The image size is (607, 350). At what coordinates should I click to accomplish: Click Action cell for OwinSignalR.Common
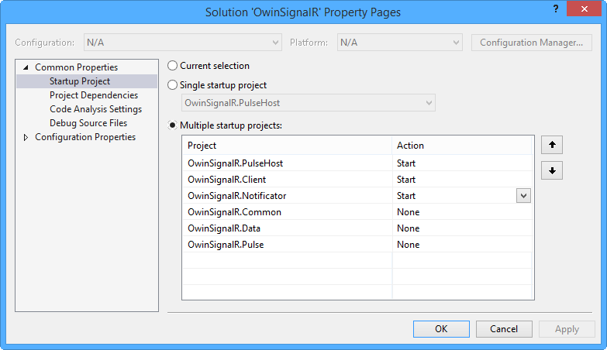(462, 212)
